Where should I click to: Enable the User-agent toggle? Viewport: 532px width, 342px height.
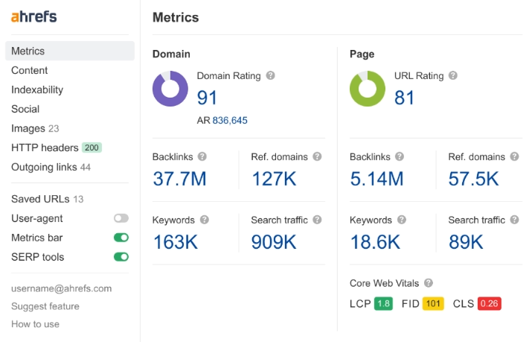click(121, 218)
